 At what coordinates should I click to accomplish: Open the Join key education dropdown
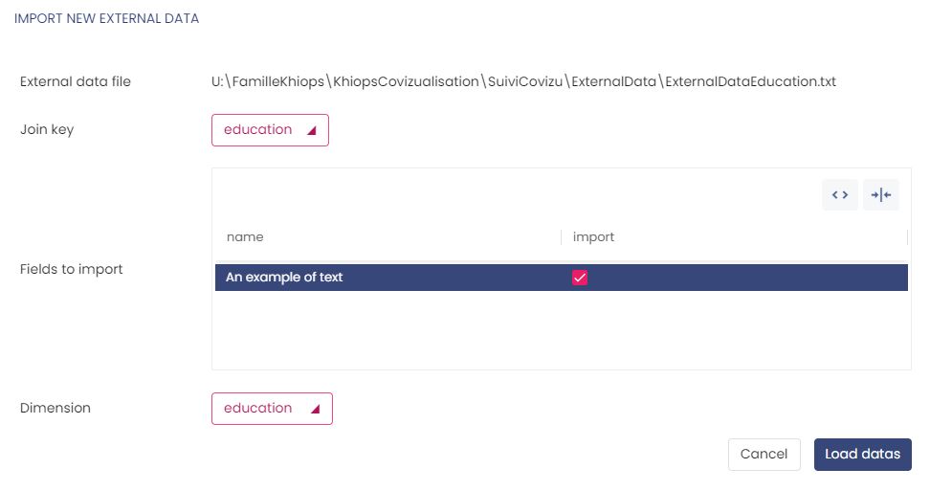(270, 130)
